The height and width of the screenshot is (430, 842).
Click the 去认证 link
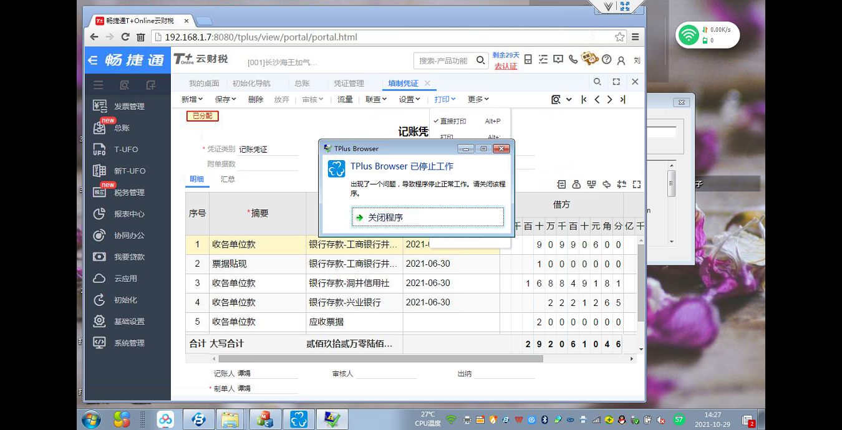pyautogui.click(x=506, y=66)
